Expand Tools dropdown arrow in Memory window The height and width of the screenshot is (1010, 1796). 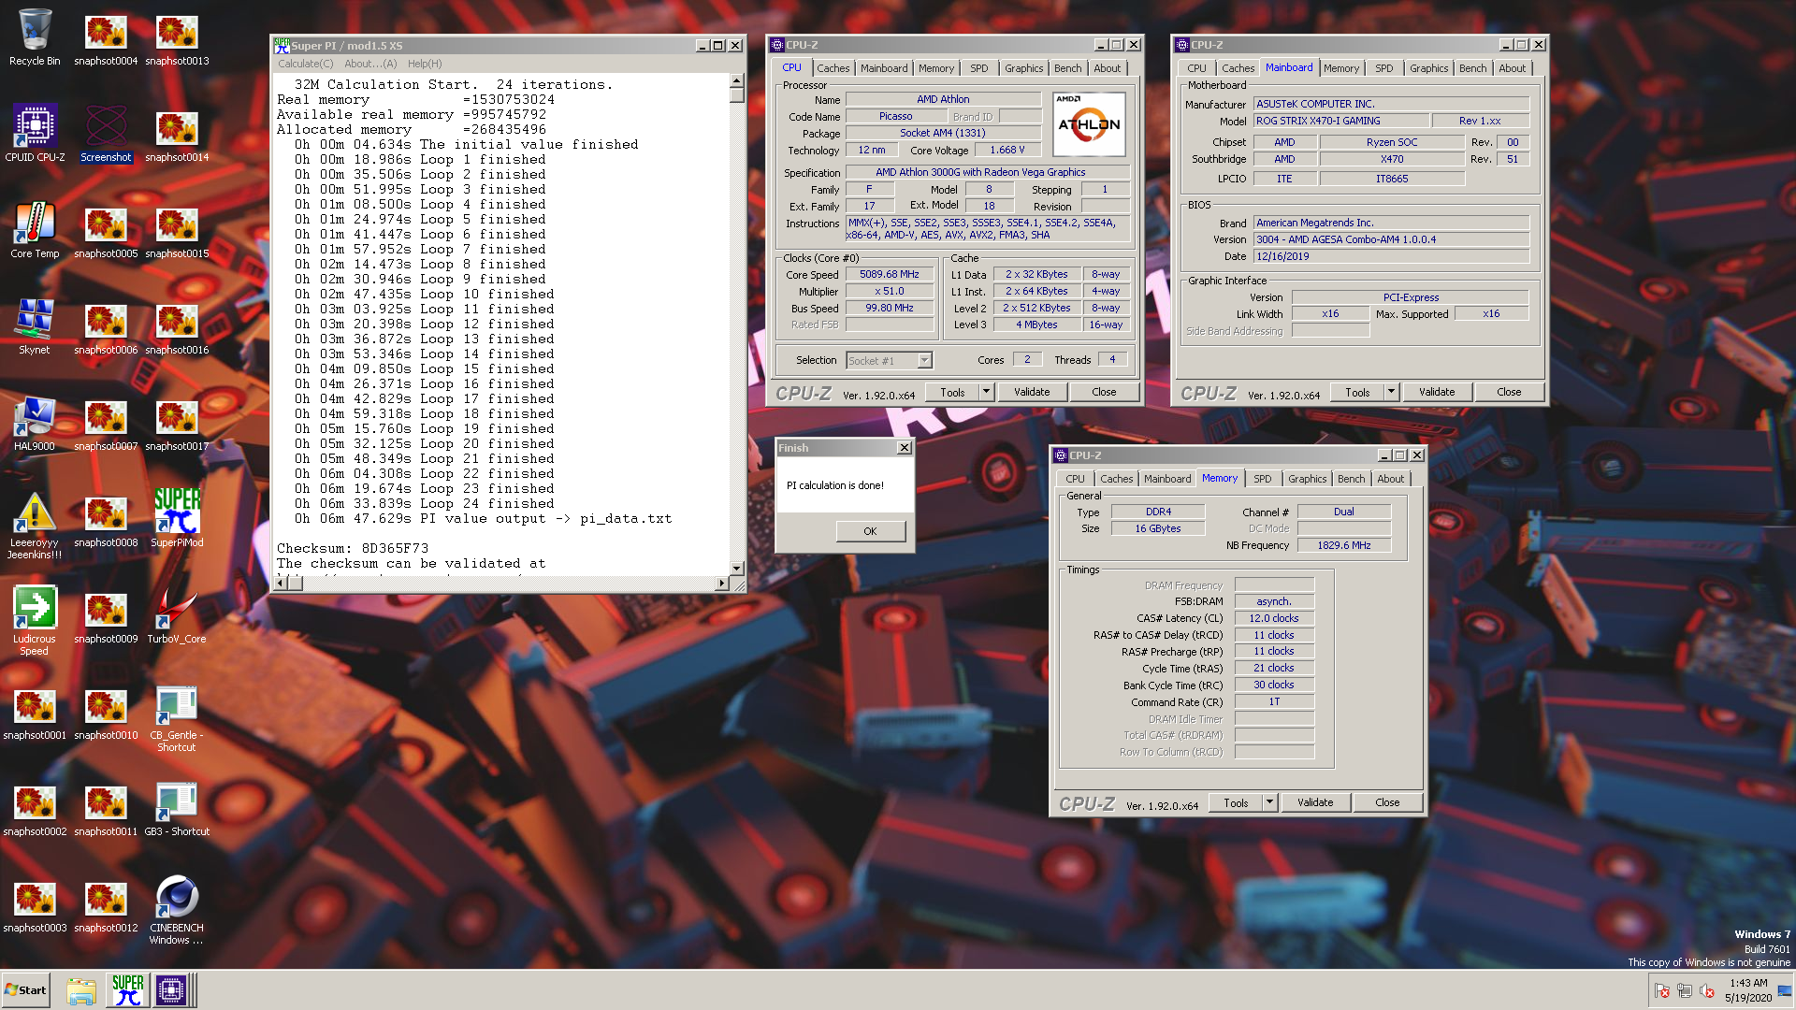pyautogui.click(x=1269, y=802)
